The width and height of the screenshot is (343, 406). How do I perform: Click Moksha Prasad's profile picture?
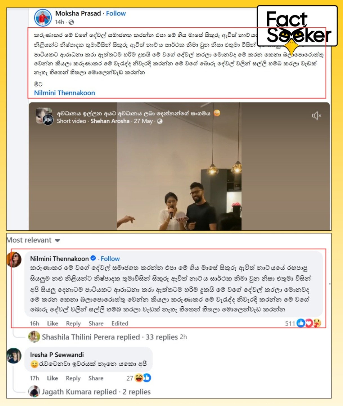click(43, 17)
